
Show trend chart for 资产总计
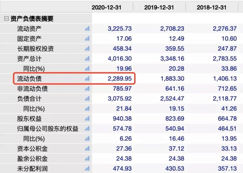tap(87, 59)
